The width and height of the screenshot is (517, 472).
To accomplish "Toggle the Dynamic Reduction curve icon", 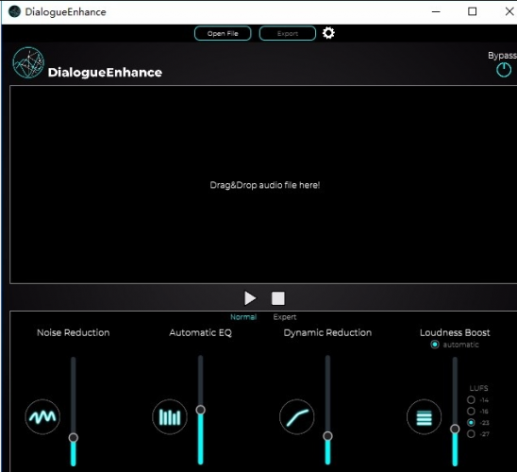I will click(297, 417).
